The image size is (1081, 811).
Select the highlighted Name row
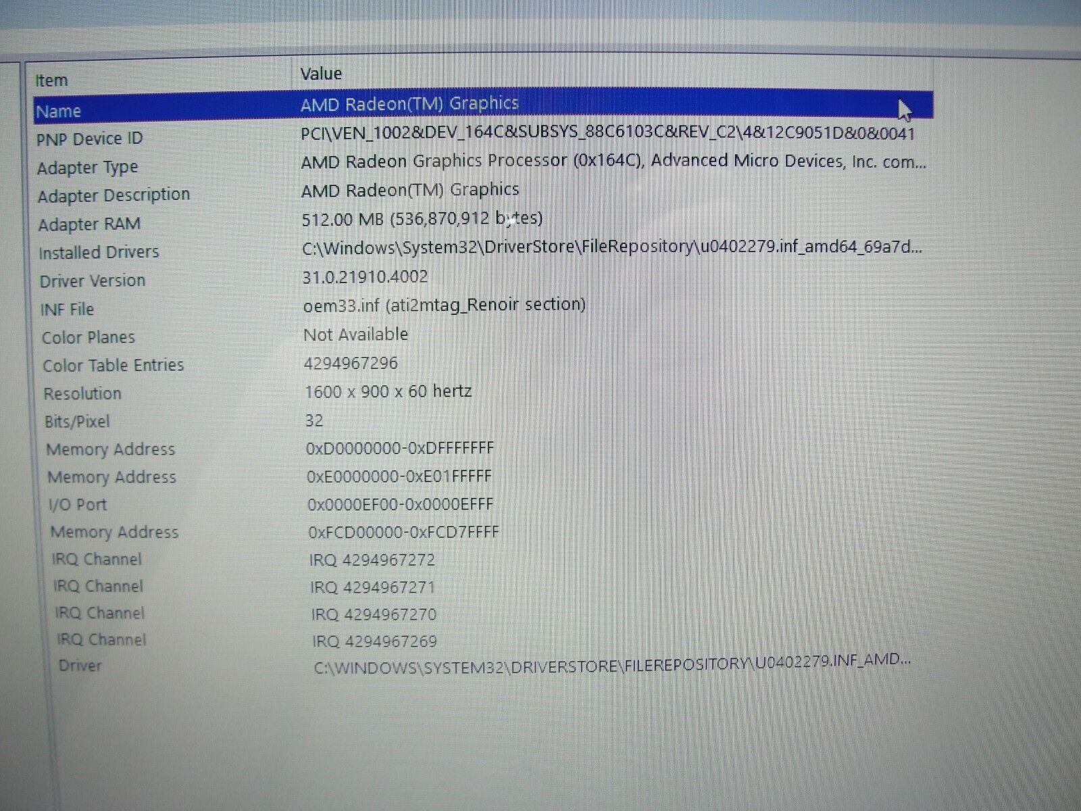[483, 107]
